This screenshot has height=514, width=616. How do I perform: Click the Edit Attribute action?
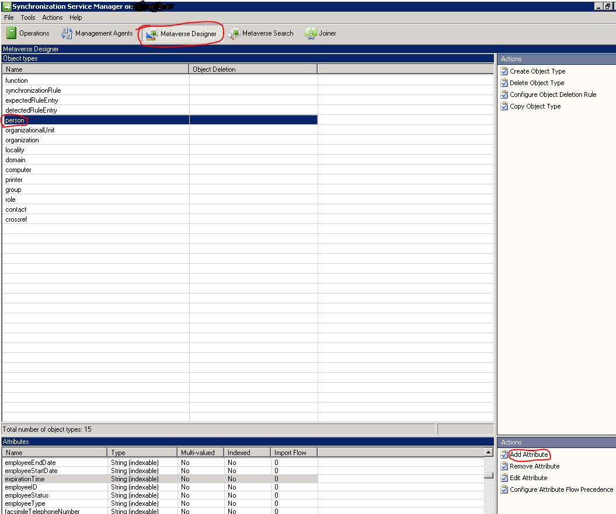(x=528, y=478)
